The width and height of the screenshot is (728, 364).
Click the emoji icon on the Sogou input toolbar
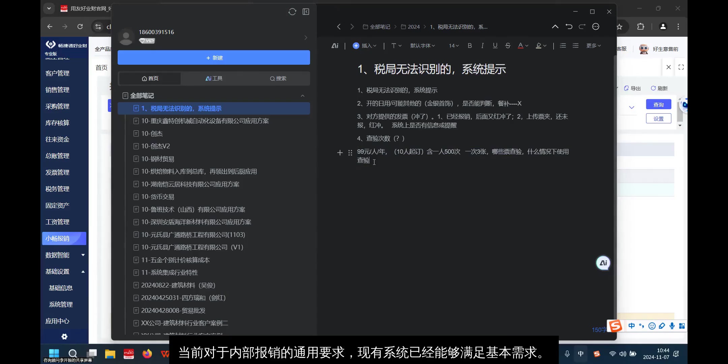coord(652,326)
